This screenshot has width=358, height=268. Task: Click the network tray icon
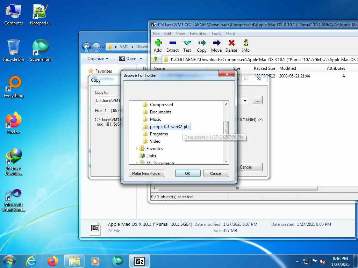coord(306,261)
